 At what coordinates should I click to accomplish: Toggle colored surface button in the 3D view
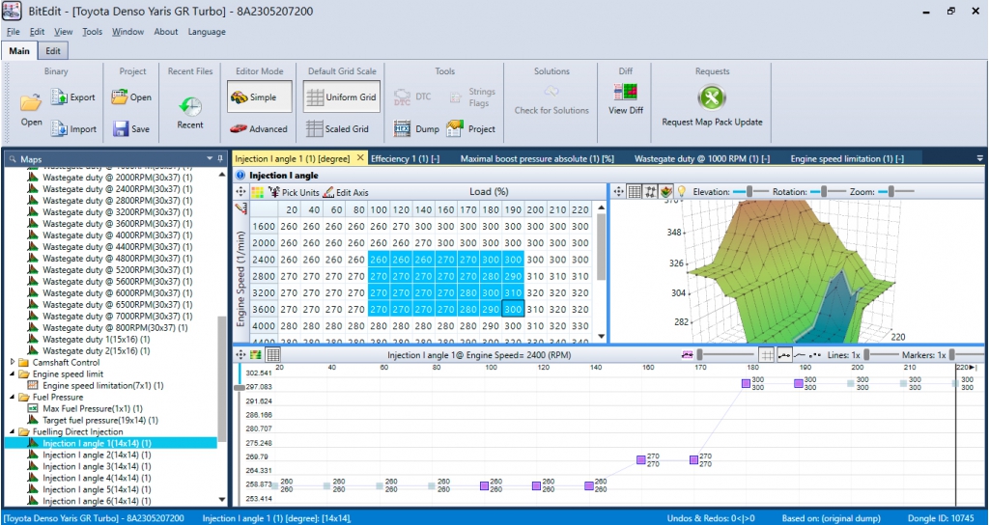(x=664, y=191)
